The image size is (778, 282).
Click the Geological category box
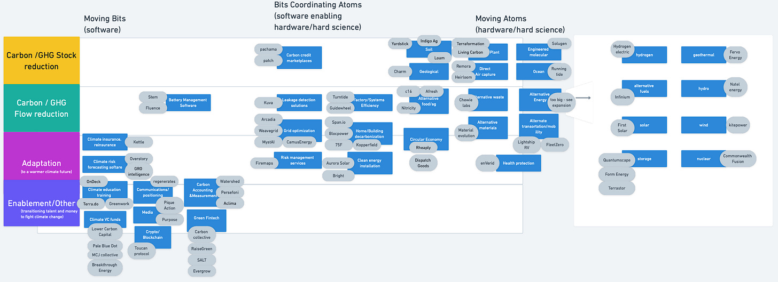pos(429,71)
